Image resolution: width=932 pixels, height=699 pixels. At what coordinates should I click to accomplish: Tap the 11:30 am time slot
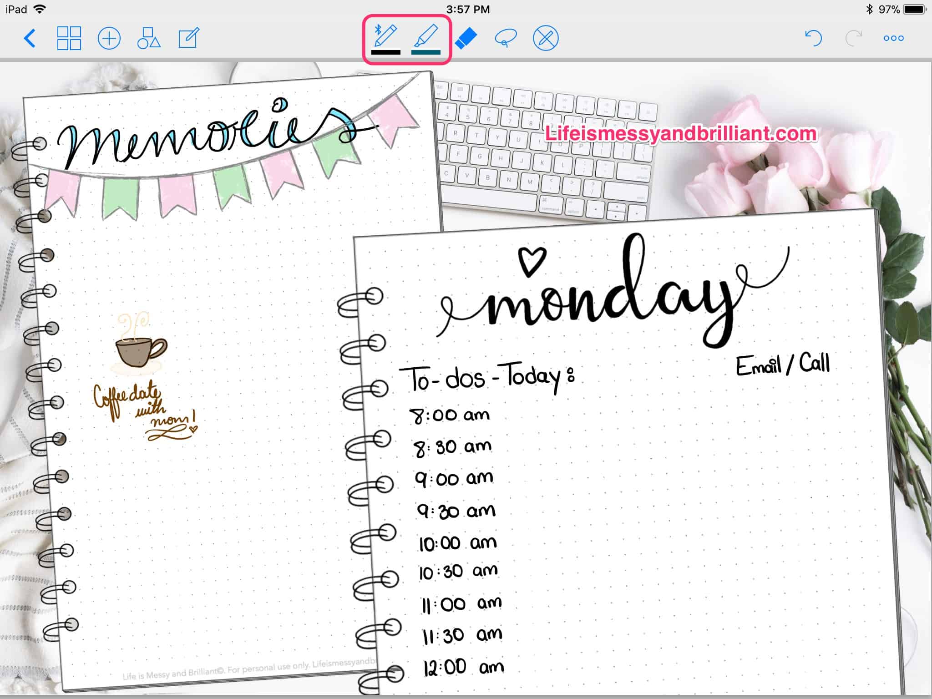(x=462, y=635)
